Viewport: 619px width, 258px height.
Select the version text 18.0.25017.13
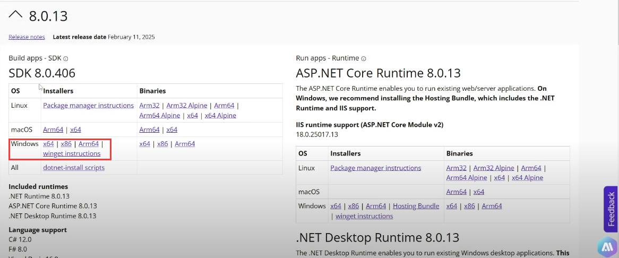pos(317,134)
